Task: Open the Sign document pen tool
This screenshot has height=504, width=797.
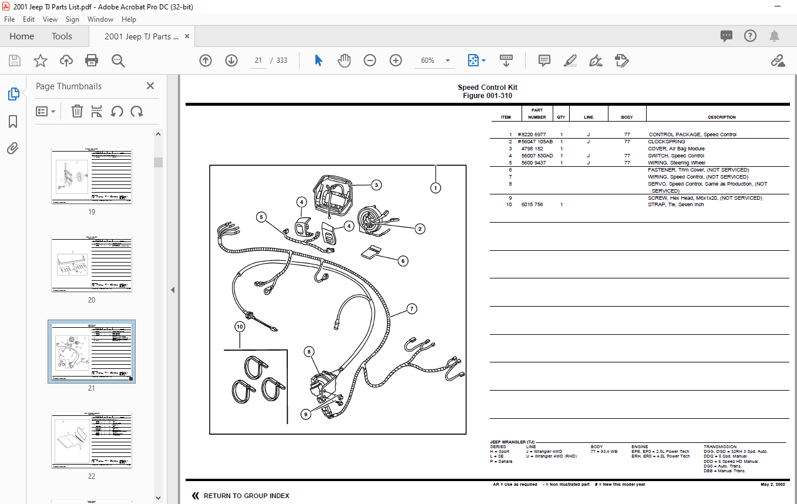Action: point(596,61)
